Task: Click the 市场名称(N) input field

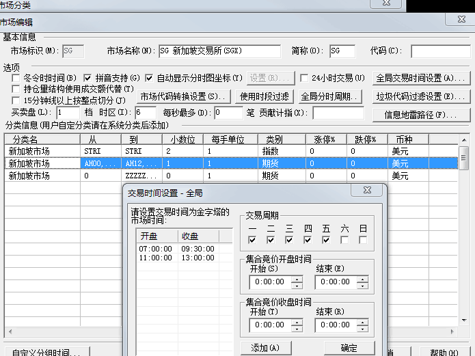Action: pos(219,51)
